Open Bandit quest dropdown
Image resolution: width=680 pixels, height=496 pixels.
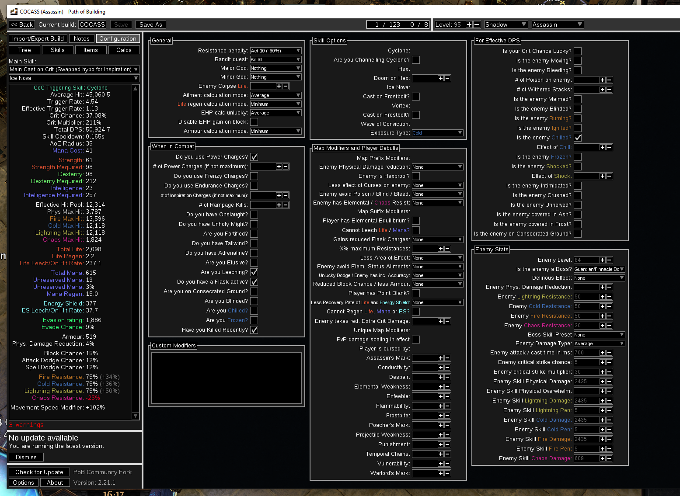click(276, 59)
